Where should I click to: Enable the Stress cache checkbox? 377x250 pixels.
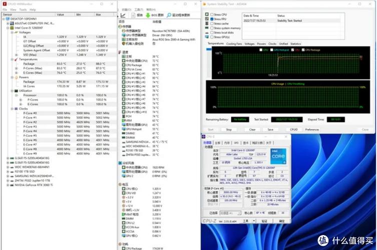212,23
